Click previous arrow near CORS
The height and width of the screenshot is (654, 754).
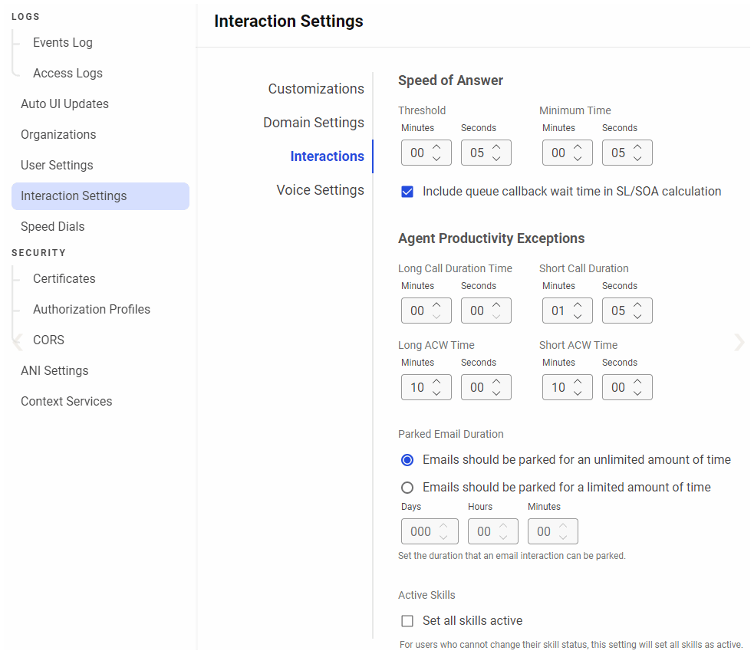point(18,343)
